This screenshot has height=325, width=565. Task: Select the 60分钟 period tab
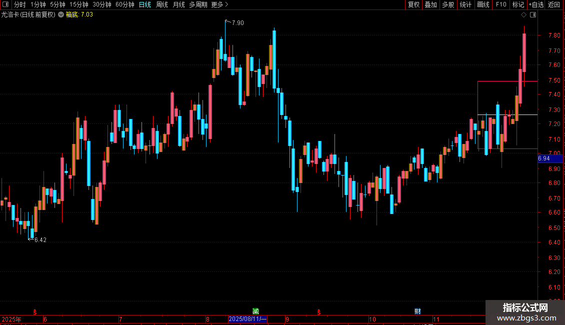pyautogui.click(x=125, y=4)
